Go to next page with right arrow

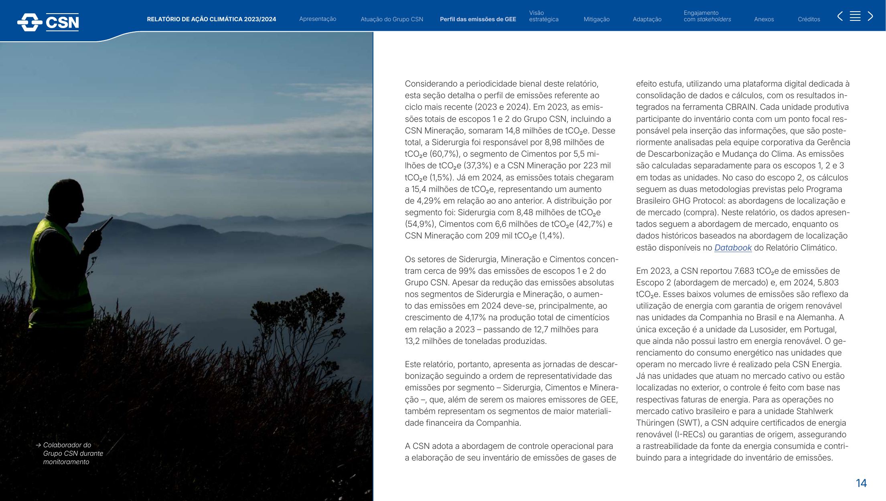pos(870,16)
